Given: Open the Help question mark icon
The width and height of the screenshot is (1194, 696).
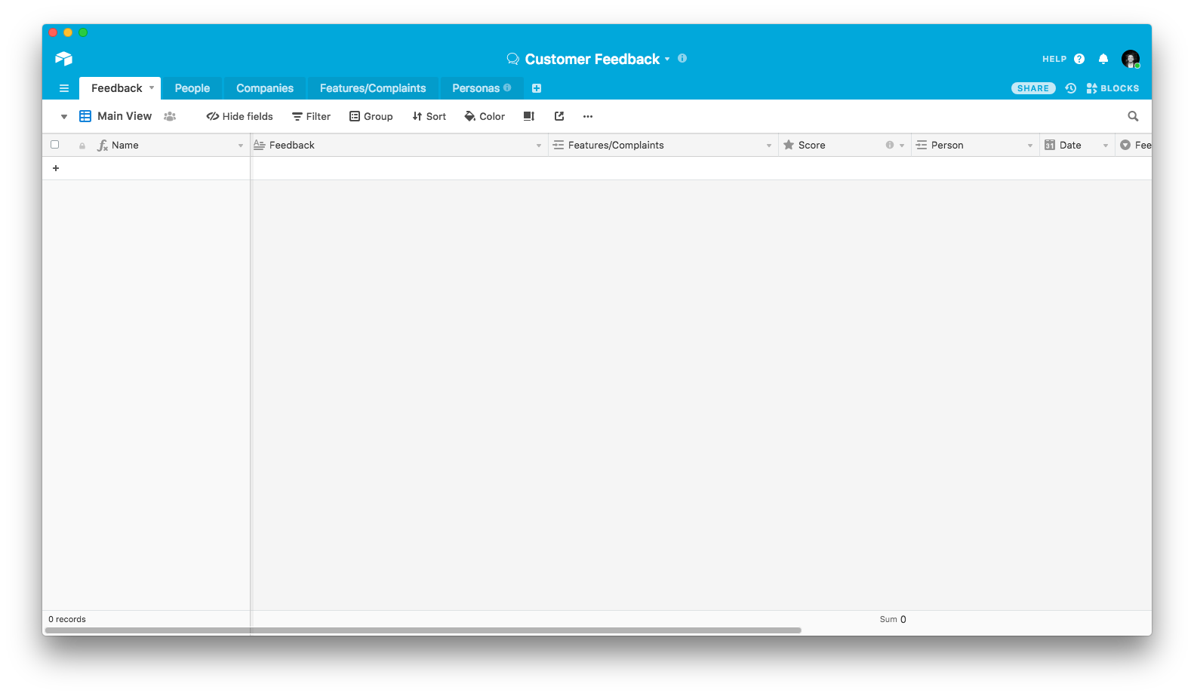Looking at the screenshot, I should [x=1079, y=59].
